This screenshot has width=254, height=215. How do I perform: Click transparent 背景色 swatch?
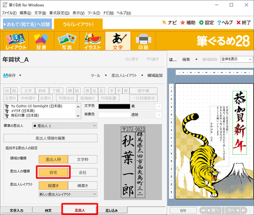point(114,115)
